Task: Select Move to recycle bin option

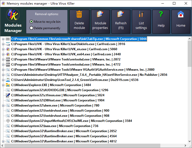Action: pyautogui.click(x=31, y=22)
